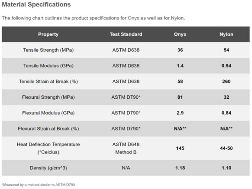The height and width of the screenshot is (189, 252).
Task: Click the Flexural Strength (MPa) row label
Action: coord(48,97)
